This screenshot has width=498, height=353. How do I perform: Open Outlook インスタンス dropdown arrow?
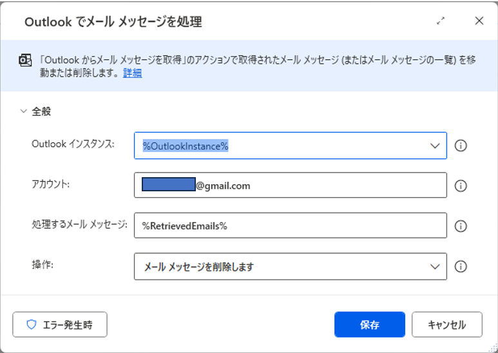(435, 146)
